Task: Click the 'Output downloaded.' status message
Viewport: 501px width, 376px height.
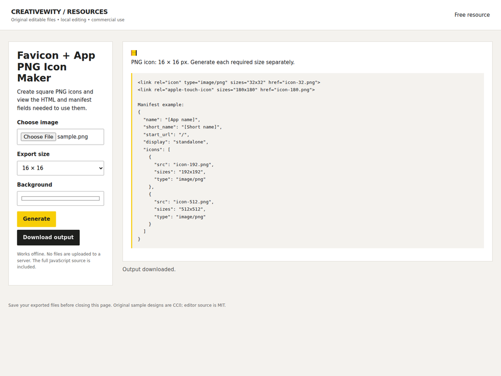Action: [149, 269]
